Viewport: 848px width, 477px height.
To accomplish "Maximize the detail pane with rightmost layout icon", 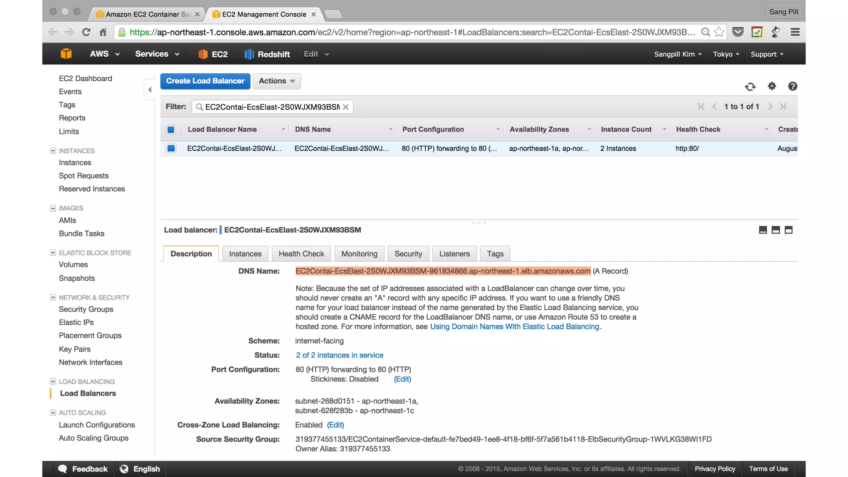I will point(788,230).
